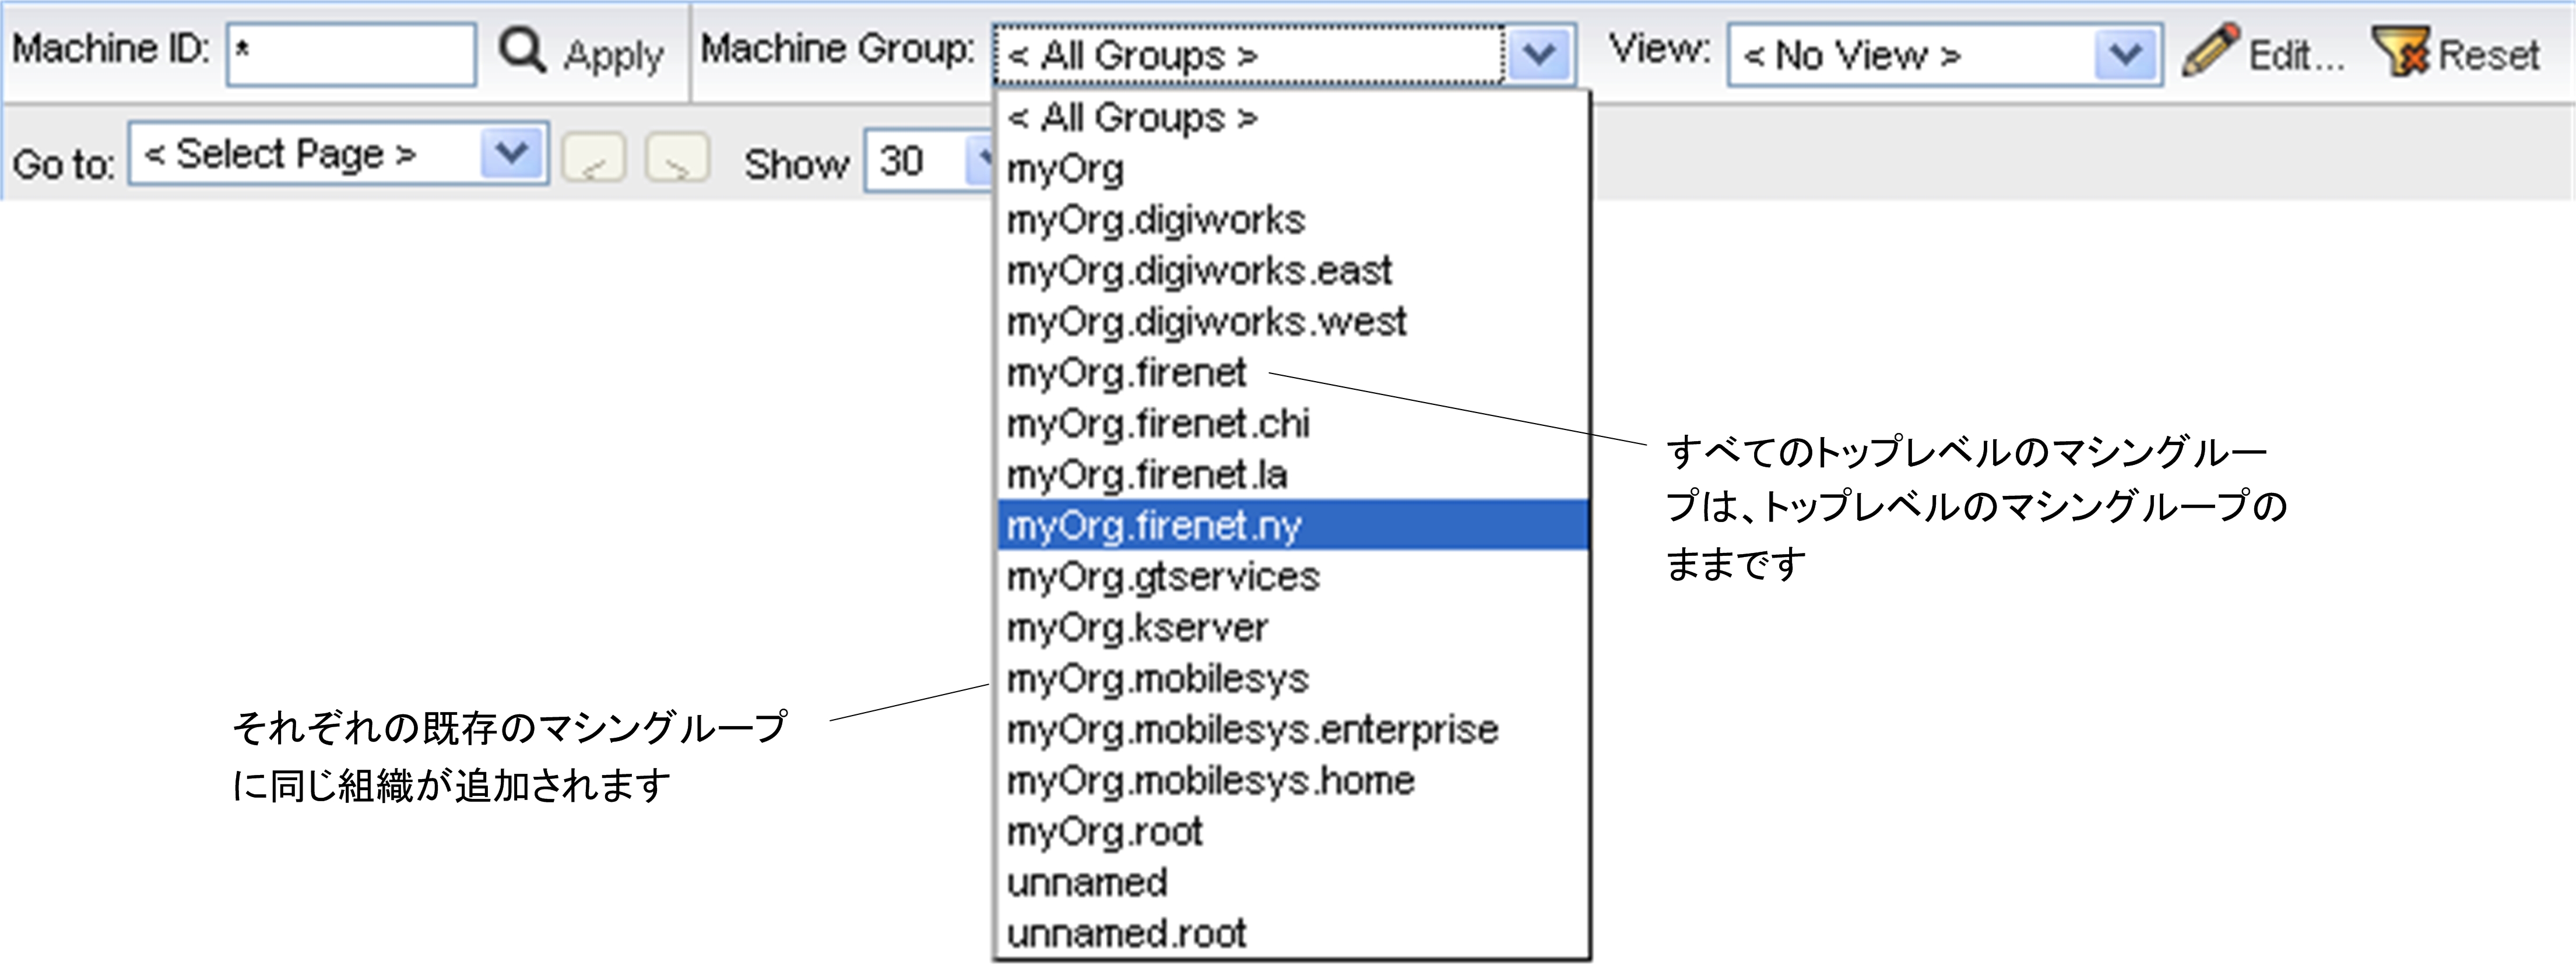
Task: Select myOrg.mobilesys.home in the list
Action: tap(1292, 781)
